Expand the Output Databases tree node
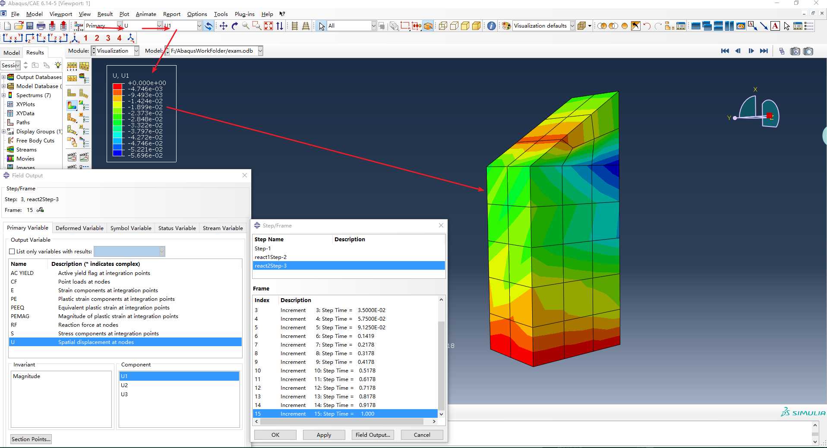Viewport: 827px width, 448px height. 4,77
